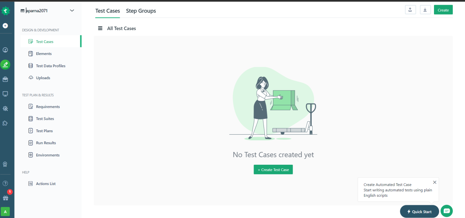Click the Export download icon
The width and height of the screenshot is (465, 218).
[425, 9]
